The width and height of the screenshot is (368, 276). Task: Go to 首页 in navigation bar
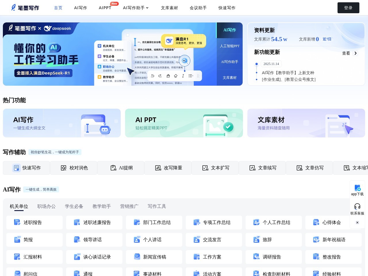coord(58,8)
